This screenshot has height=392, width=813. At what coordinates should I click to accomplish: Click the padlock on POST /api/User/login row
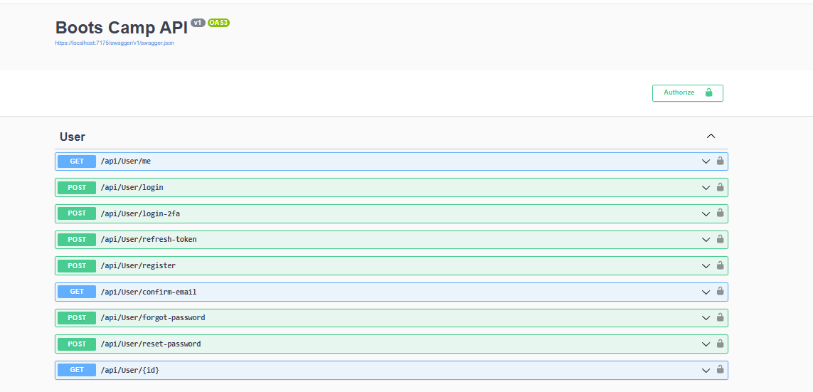click(x=720, y=187)
